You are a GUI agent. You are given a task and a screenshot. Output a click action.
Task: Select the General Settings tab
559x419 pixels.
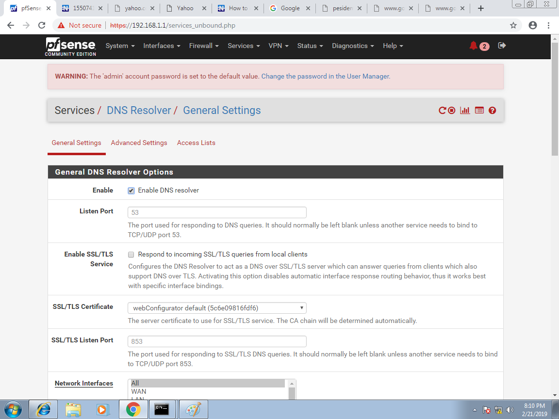[76, 143]
